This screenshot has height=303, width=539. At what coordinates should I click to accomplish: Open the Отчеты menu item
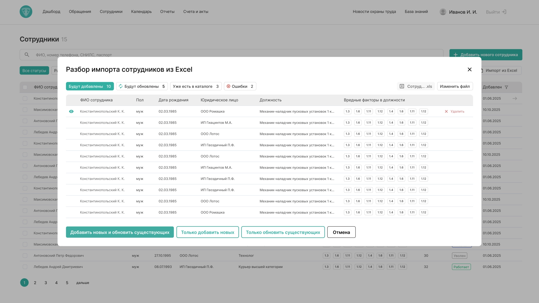pyautogui.click(x=167, y=12)
